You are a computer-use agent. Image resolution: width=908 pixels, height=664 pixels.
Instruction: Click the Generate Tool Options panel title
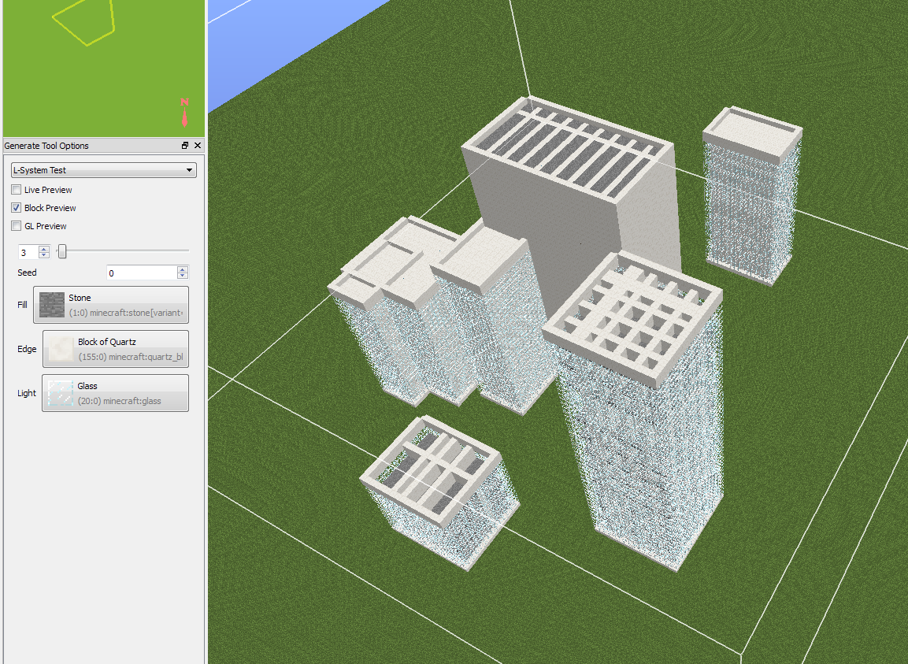[46, 146]
